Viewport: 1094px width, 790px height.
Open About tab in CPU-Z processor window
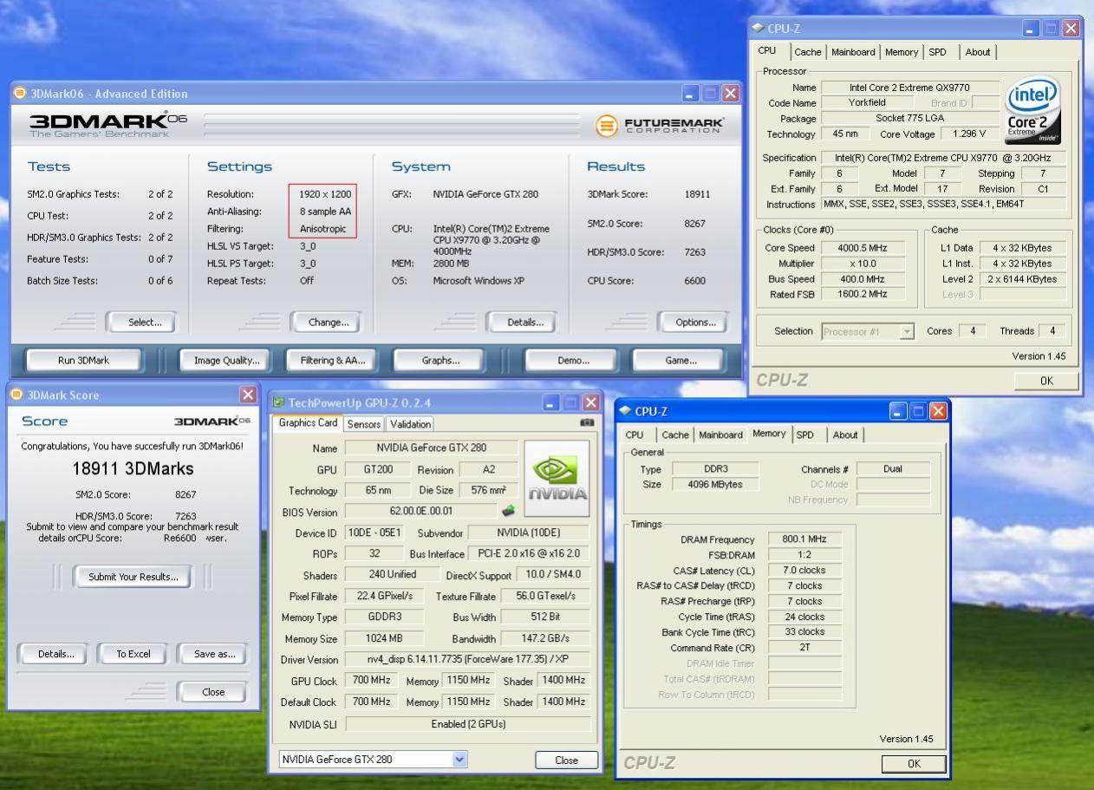point(978,52)
